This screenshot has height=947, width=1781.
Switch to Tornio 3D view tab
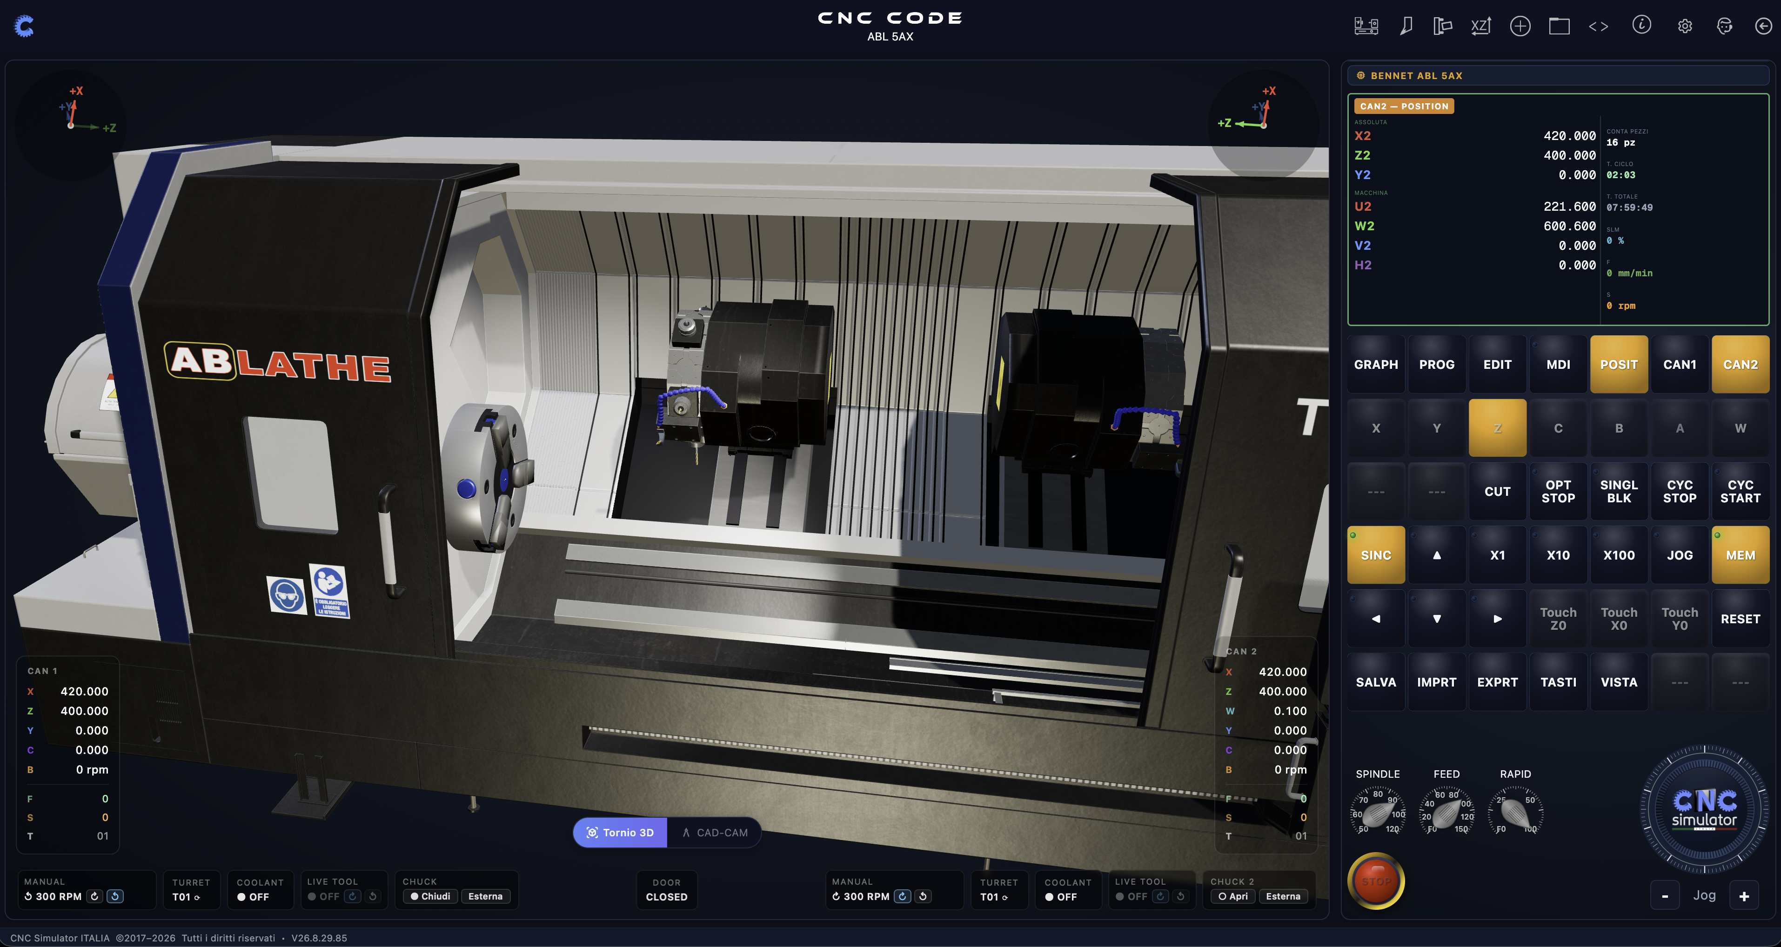point(620,832)
